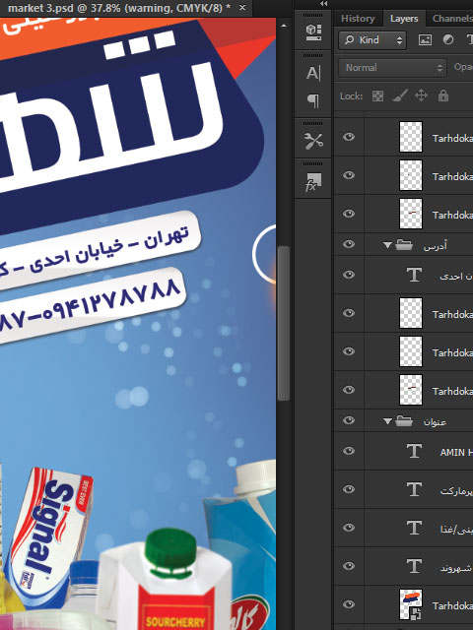The height and width of the screenshot is (630, 473).
Task: Toggle visibility of ینی/غذا text layer
Action: tap(349, 528)
